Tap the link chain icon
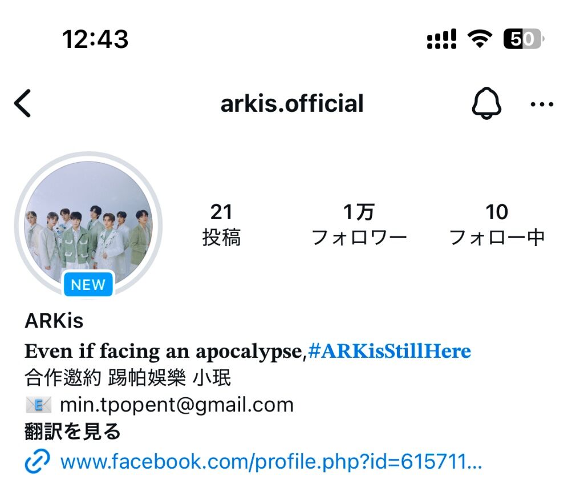The height and width of the screenshot is (496, 584). click(x=37, y=461)
